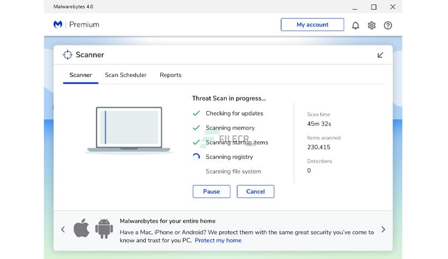
Task: Click the Android robot icon
Action: coord(104,228)
